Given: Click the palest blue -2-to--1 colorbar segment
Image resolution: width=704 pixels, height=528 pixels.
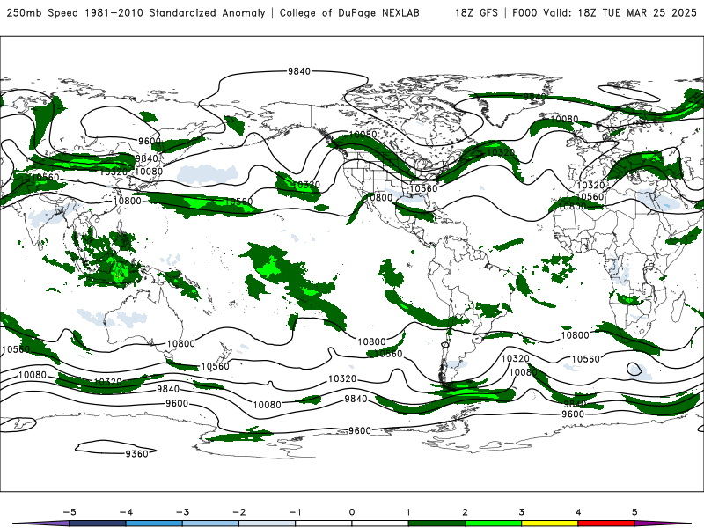Looking at the screenshot, I should coord(268,524).
